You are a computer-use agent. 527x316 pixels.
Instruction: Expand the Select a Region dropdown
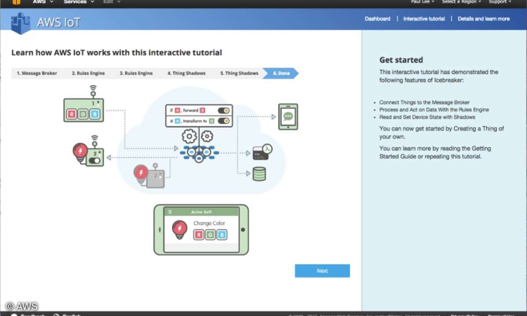(x=462, y=2)
